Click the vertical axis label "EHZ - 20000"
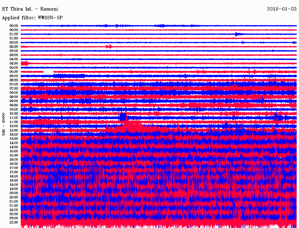Screen dimensions: 299x228 [x=4, y=124]
